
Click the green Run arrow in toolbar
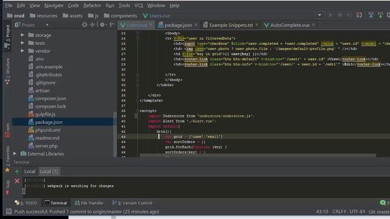330,15
